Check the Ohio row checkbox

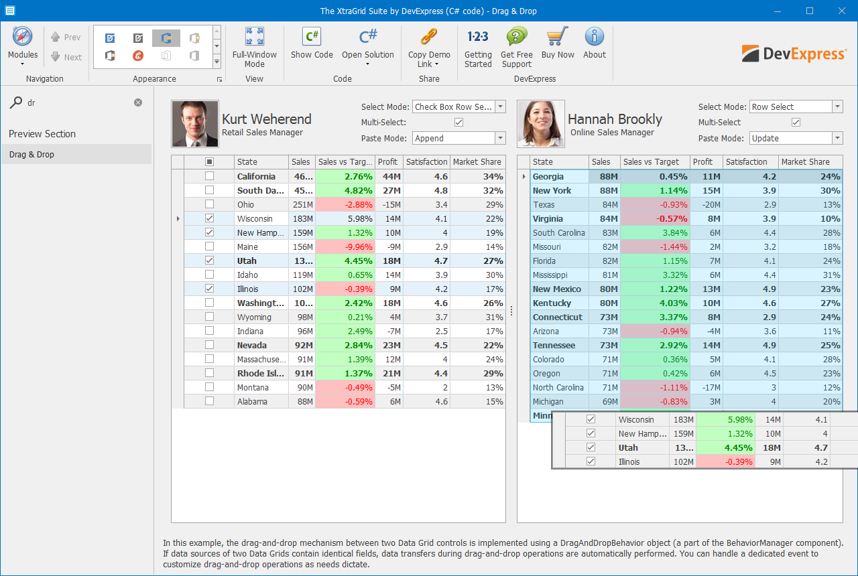[x=210, y=204]
